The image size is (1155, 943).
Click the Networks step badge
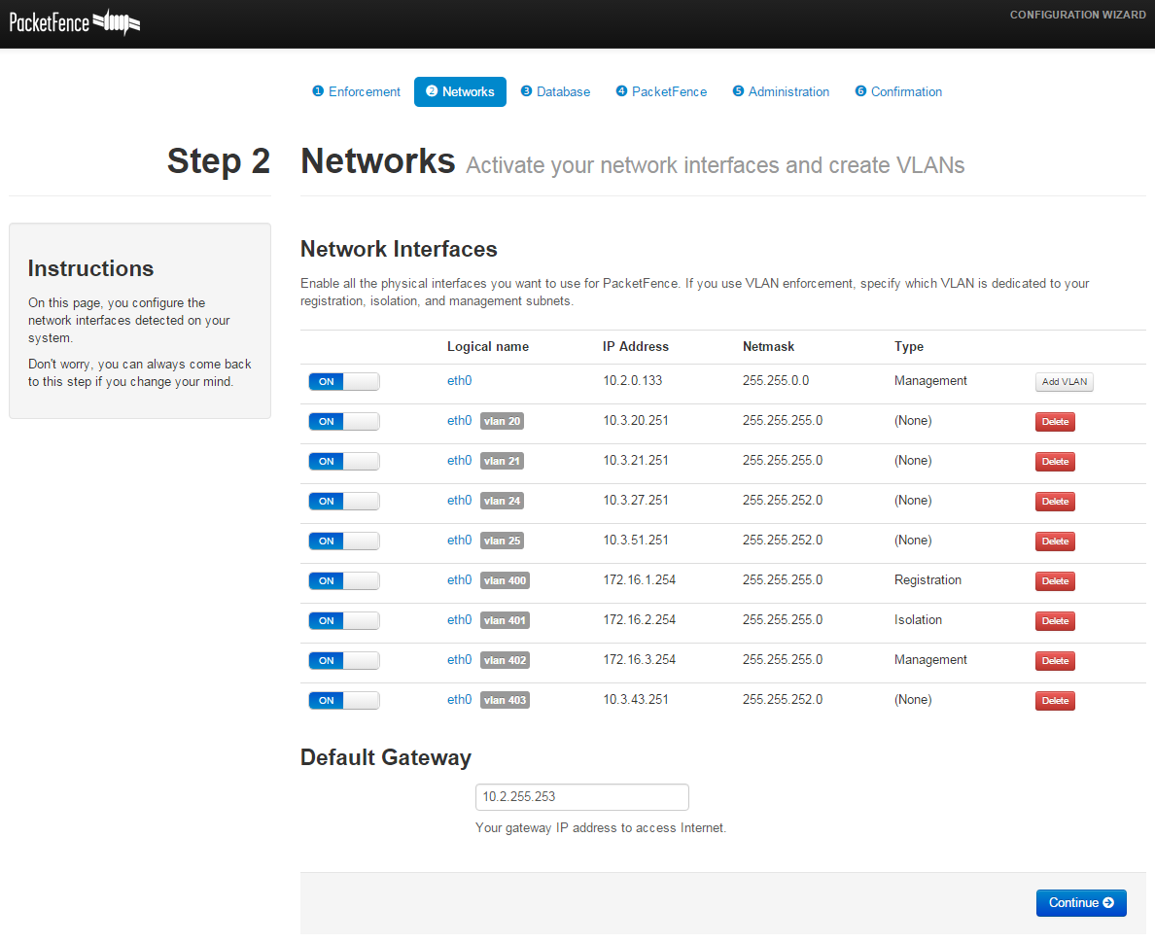(x=460, y=91)
